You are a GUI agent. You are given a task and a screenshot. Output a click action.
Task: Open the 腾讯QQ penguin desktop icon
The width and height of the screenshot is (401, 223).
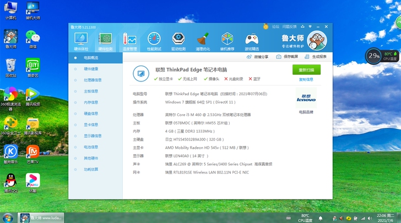[11, 183]
